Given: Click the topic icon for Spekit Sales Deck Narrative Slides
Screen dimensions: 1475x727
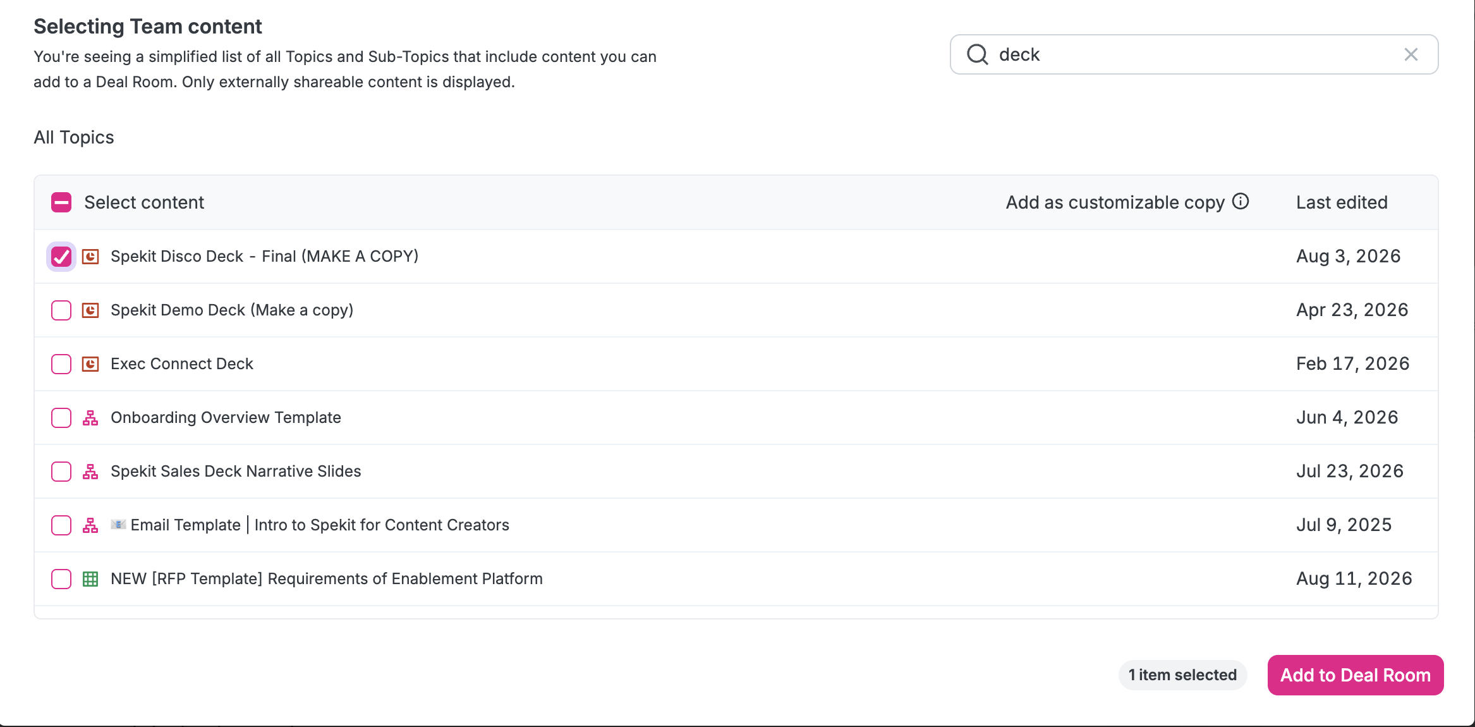Looking at the screenshot, I should [90, 472].
